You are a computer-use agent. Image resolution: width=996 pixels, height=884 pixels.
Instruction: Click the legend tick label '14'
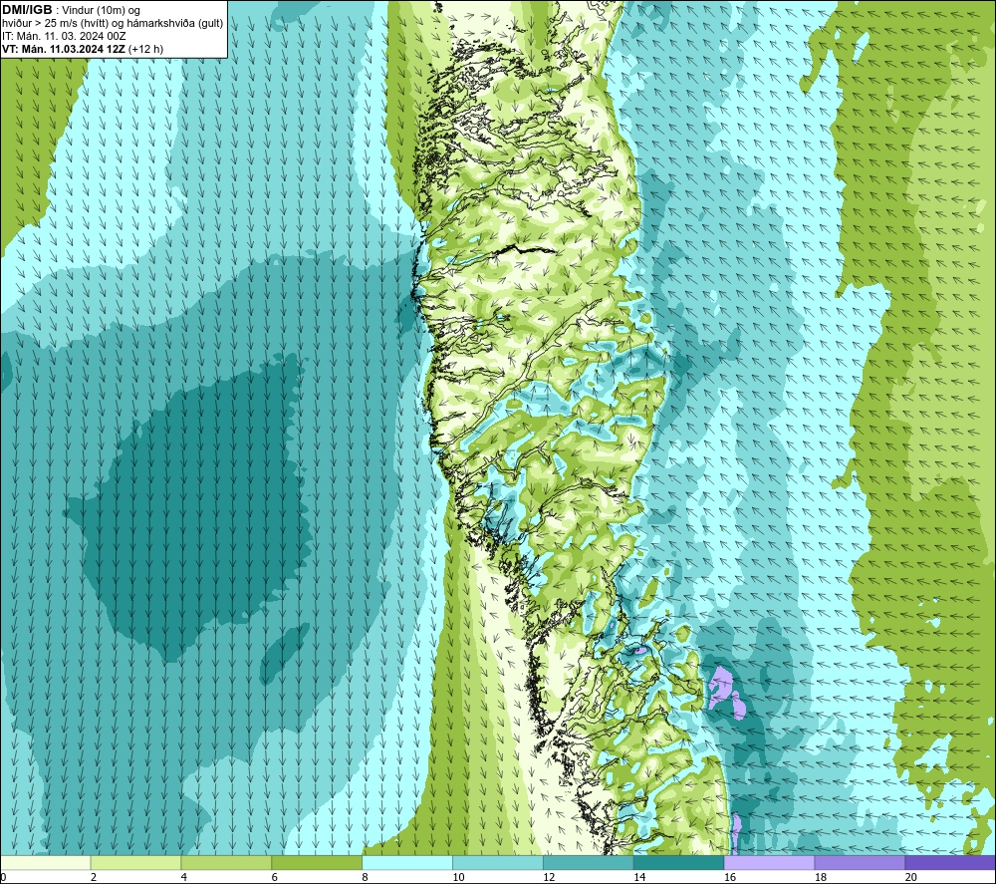click(x=639, y=877)
